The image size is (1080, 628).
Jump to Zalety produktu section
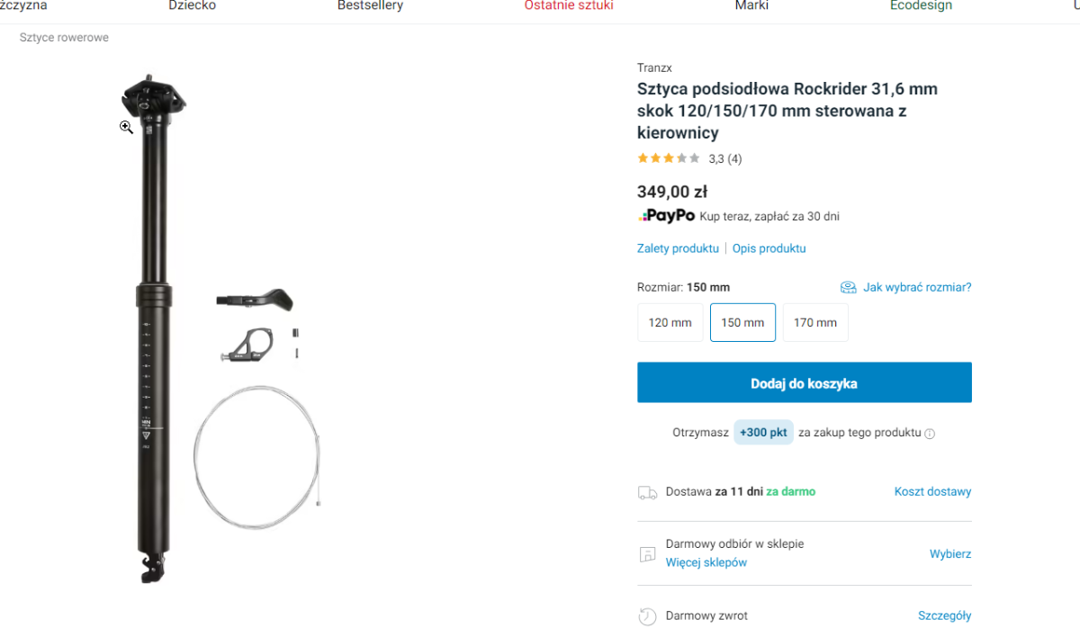[x=678, y=248]
